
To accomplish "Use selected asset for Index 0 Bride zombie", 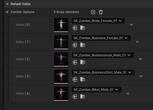I will (x=75, y=28).
